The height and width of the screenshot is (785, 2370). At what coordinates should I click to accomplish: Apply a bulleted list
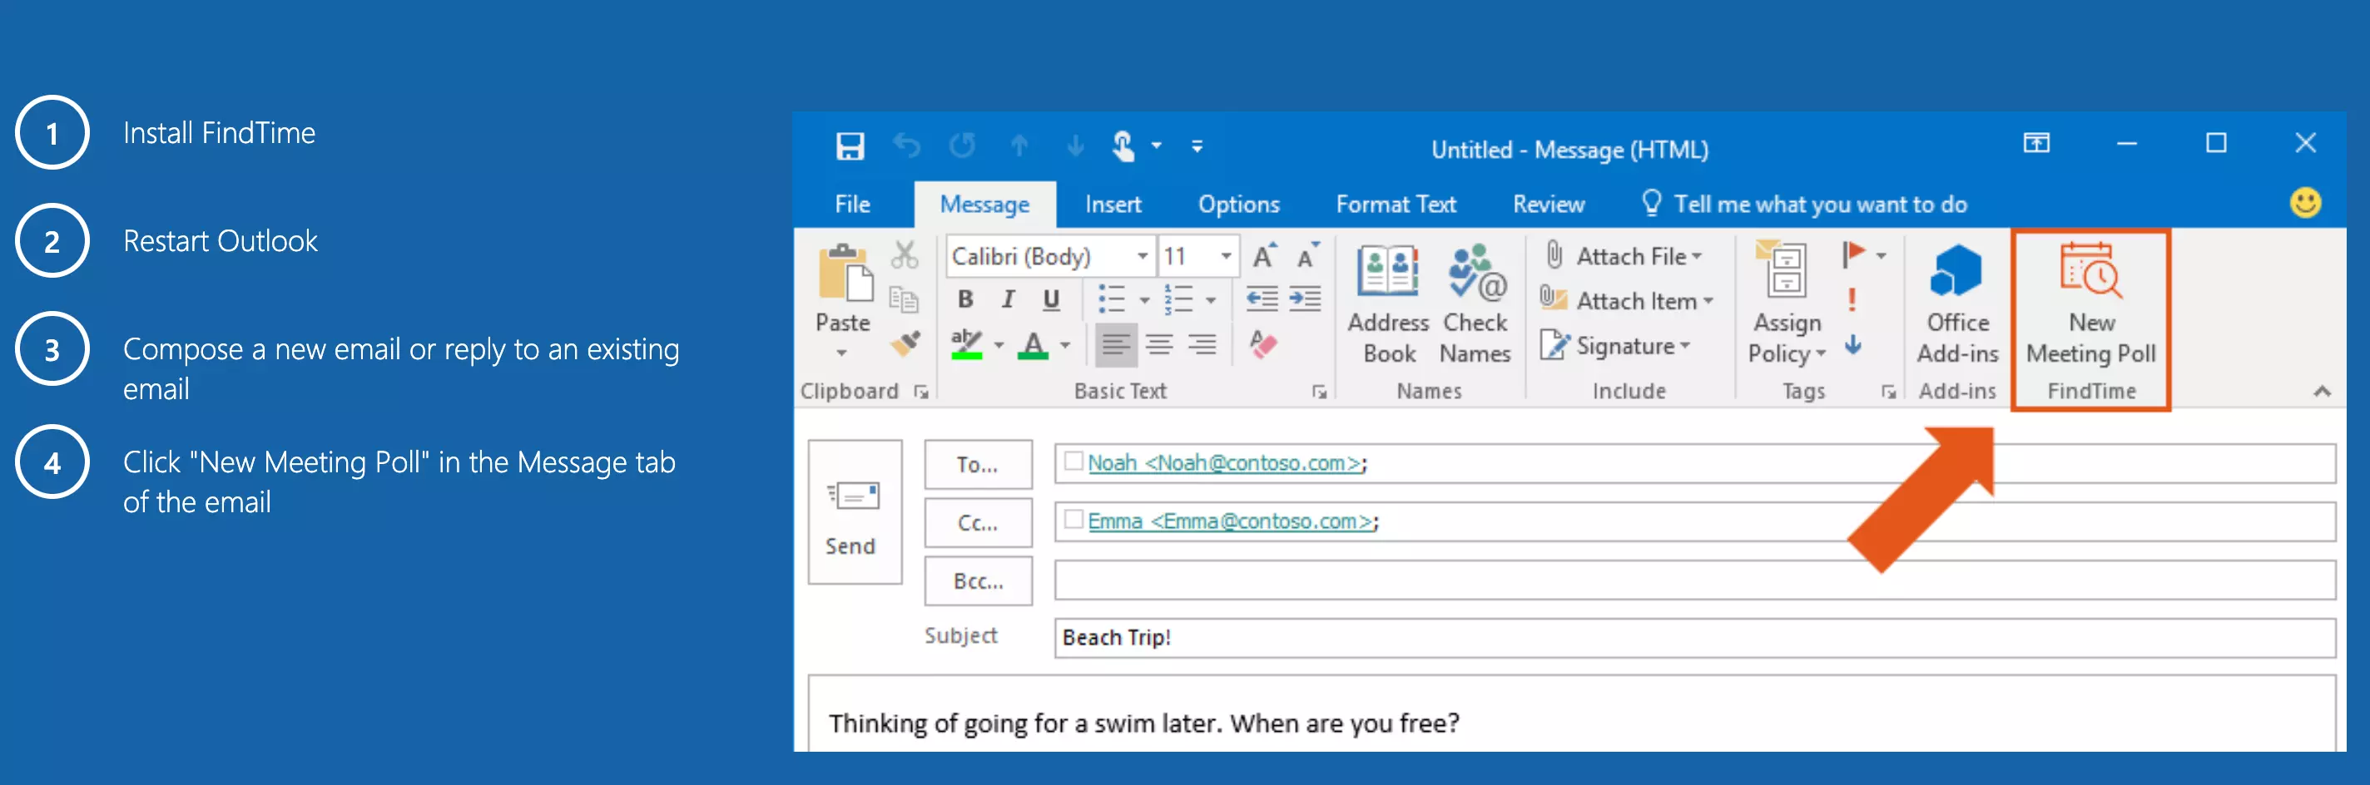1112,299
